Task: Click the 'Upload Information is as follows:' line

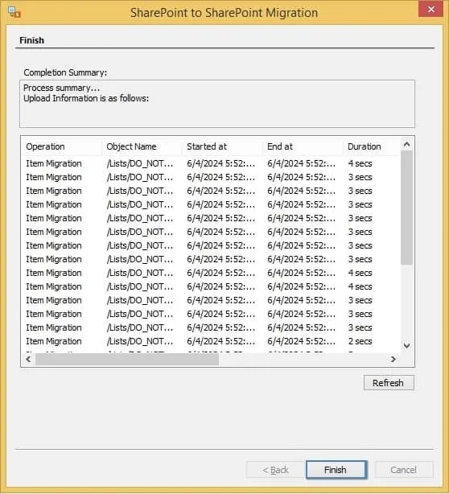Action: pyautogui.click(x=86, y=99)
